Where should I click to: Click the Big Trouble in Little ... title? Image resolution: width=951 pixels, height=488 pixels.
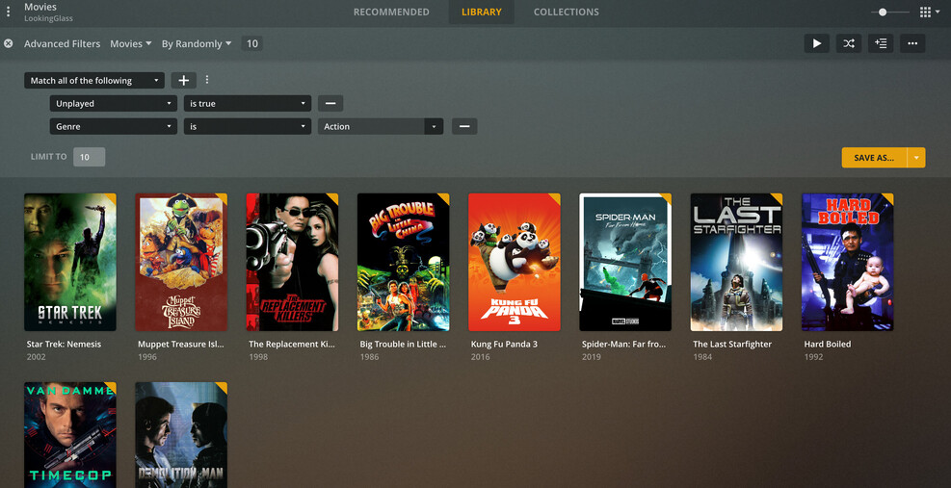(404, 345)
